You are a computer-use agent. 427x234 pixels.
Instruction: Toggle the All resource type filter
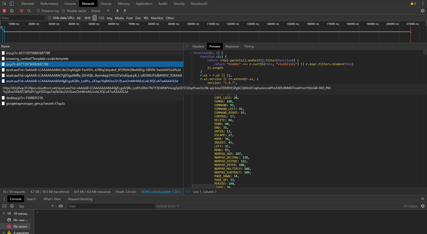[78, 18]
